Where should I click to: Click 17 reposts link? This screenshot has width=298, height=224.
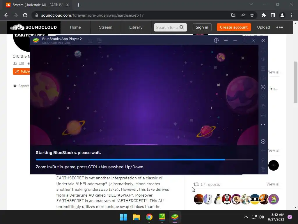point(207,184)
